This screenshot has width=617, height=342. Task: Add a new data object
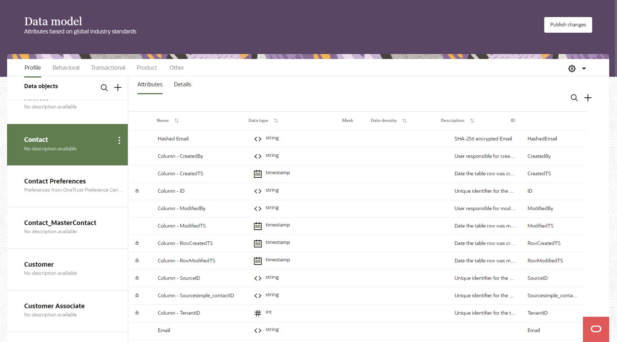tap(118, 88)
